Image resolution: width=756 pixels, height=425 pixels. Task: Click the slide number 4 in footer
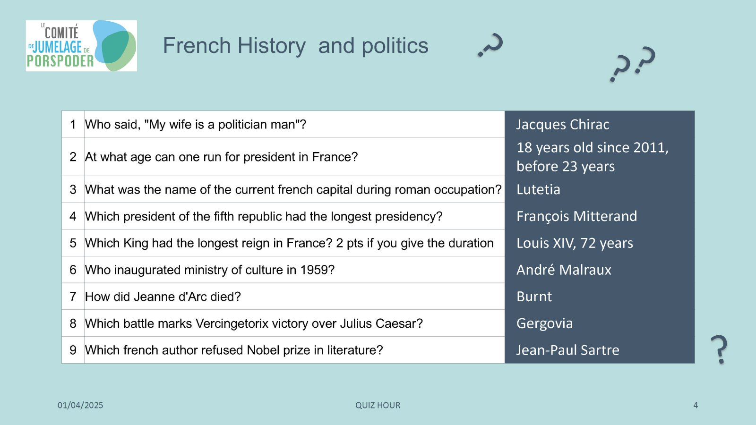pos(696,405)
